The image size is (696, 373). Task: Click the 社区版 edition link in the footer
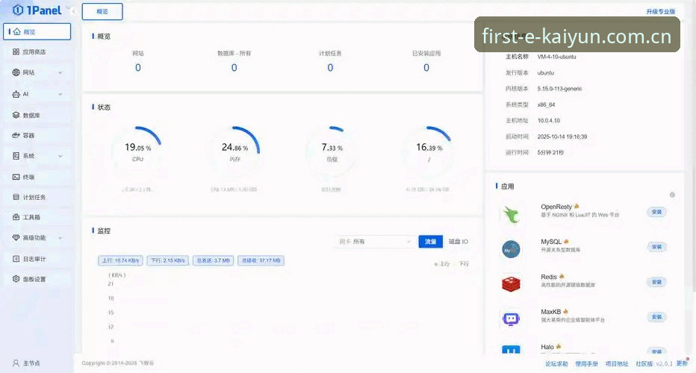(644, 364)
